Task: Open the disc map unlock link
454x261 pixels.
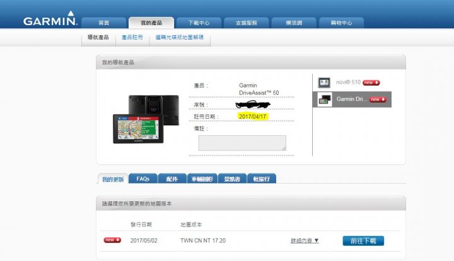Action: 180,37
